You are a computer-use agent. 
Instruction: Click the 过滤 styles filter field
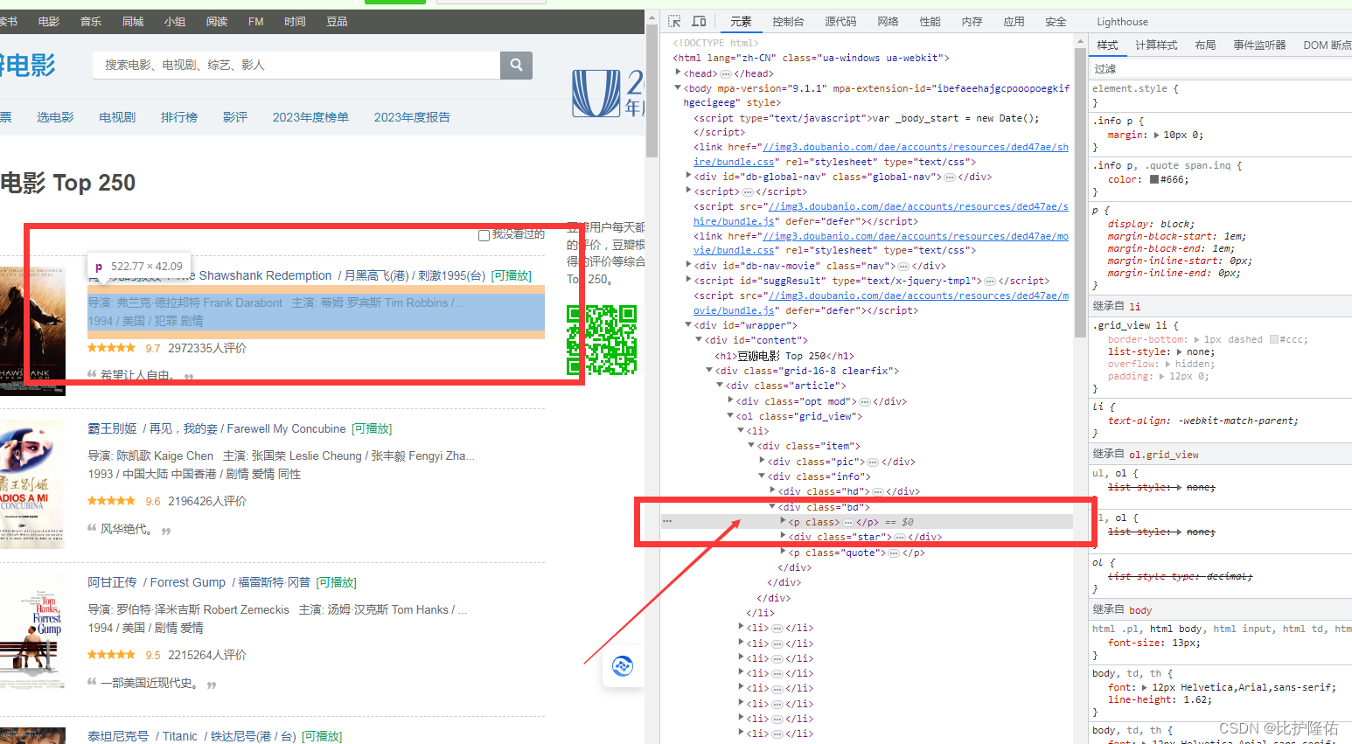pos(1220,68)
